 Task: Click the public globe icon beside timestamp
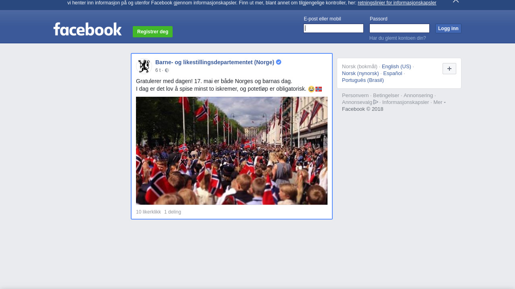point(167,71)
